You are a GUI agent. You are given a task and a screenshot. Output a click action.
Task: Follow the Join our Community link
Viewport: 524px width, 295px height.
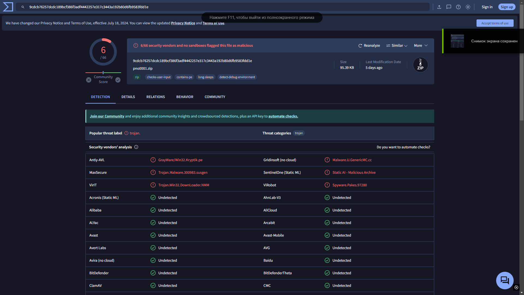(107, 116)
